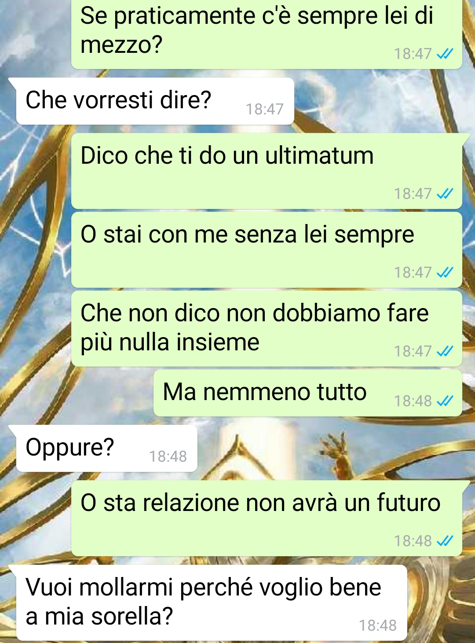The width and height of the screenshot is (475, 643).
Task: Tap the double-check on "mezzo?" message
Action: (445, 54)
